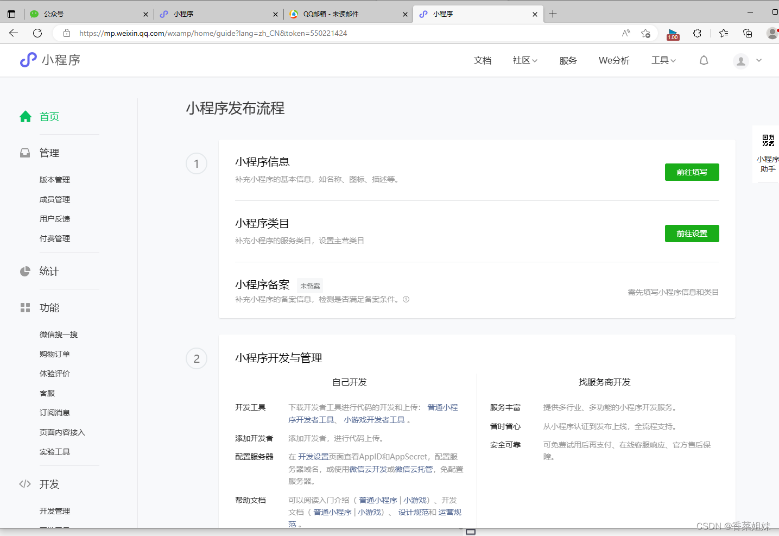The width and height of the screenshot is (779, 536).
Task: Open 订阅消息 in the sidebar
Action: (55, 413)
